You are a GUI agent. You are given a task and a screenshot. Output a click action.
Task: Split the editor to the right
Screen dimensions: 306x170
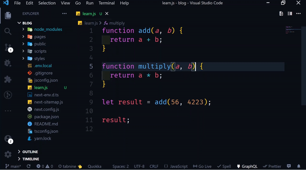pos(290,13)
